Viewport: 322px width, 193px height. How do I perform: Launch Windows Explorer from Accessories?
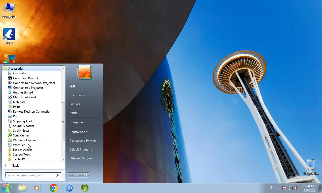pyautogui.click(x=25, y=140)
